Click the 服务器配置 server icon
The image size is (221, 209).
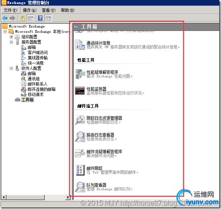coord(17,42)
